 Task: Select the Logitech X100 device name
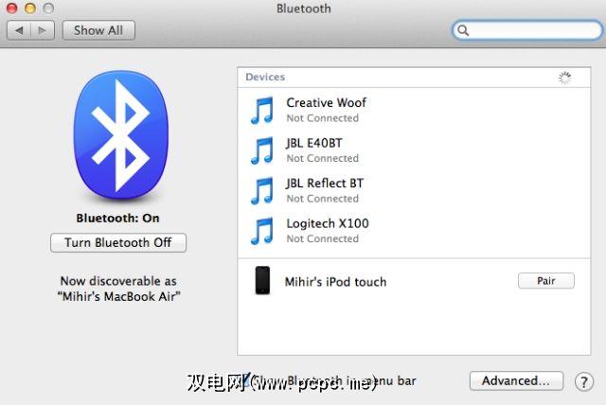pyautogui.click(x=328, y=223)
